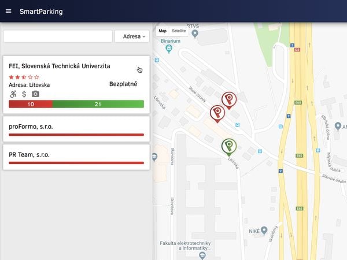This screenshot has width=347, height=260.
Task: Expand the proFormo, s.r.o. parking card
Action: [x=76, y=128]
